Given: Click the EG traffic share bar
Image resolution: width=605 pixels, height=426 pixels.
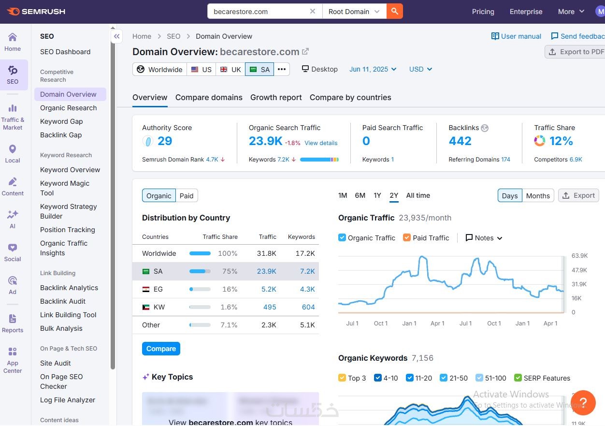Looking at the screenshot, I should click(200, 289).
